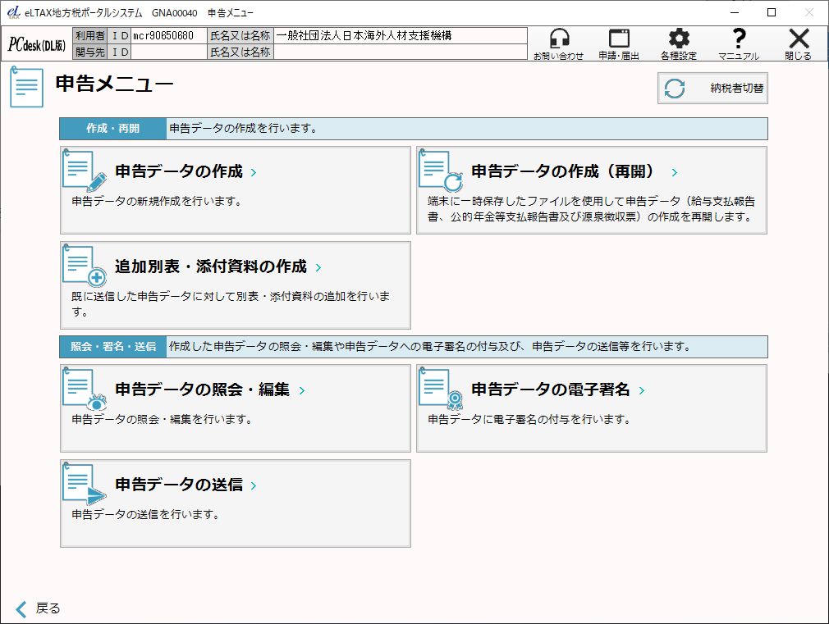Click description 申告データの新規作成を行います。
The width and height of the screenshot is (829, 624).
click(157, 202)
